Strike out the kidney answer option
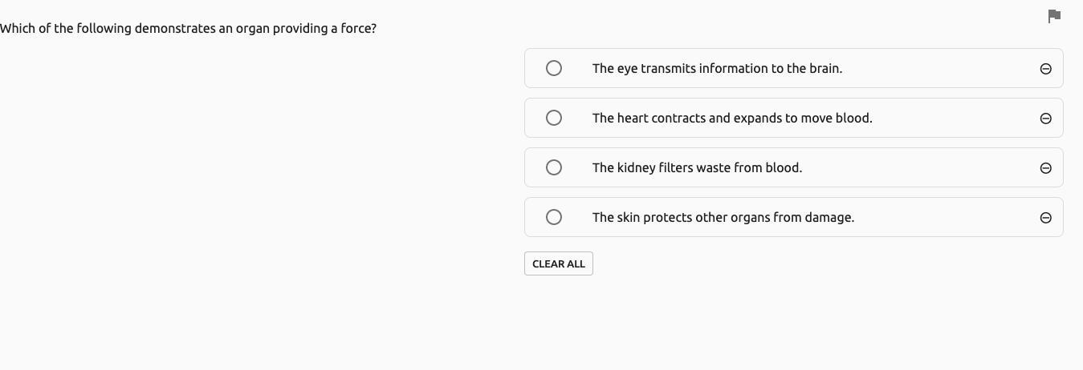This screenshot has height=370, width=1083. [1045, 168]
